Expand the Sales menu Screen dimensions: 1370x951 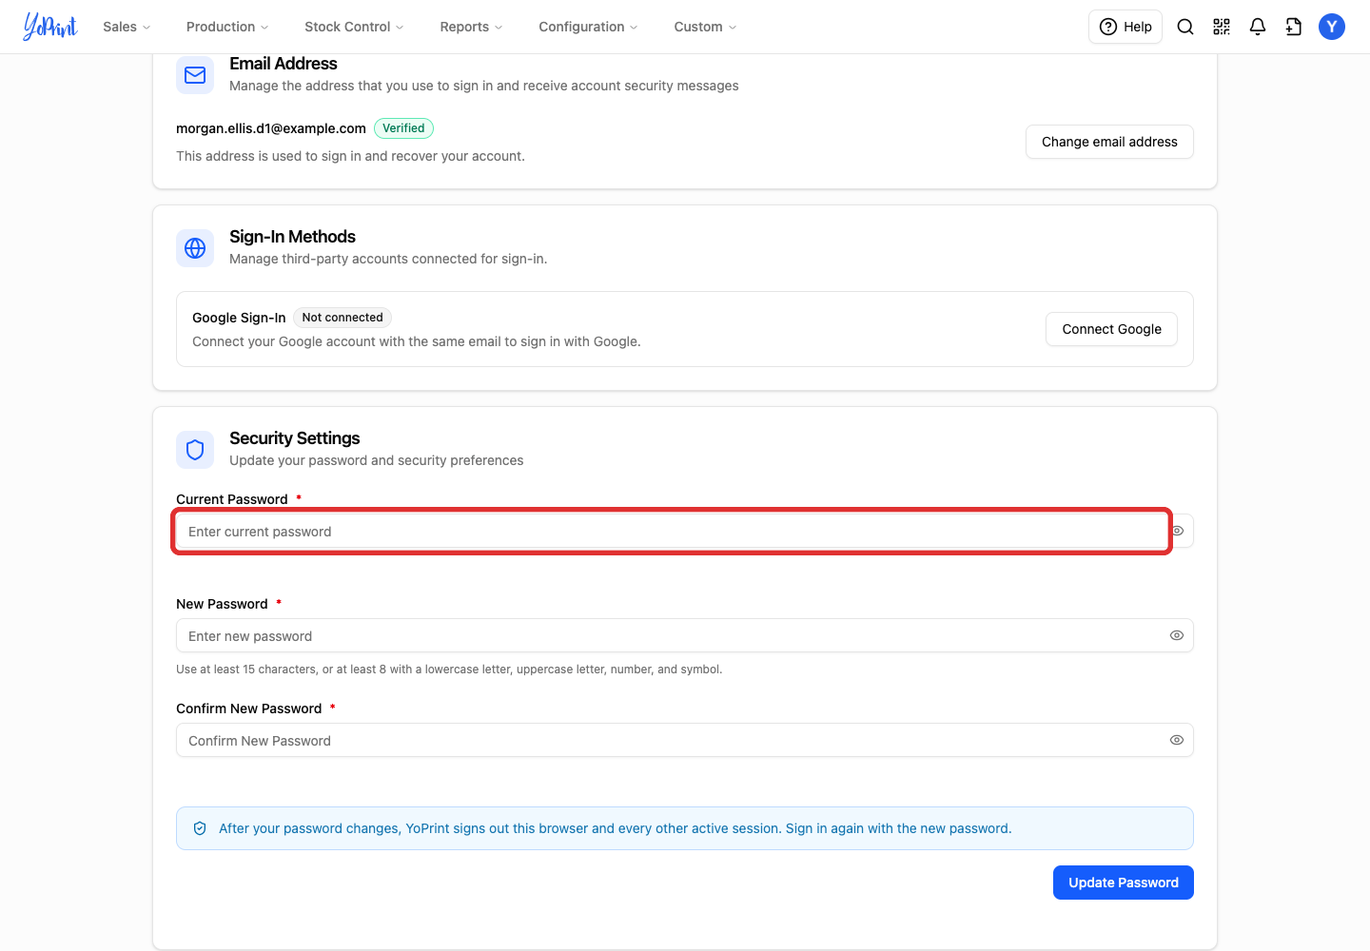127,27
